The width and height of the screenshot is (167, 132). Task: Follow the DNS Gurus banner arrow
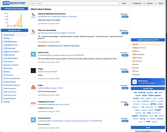tap(162, 82)
